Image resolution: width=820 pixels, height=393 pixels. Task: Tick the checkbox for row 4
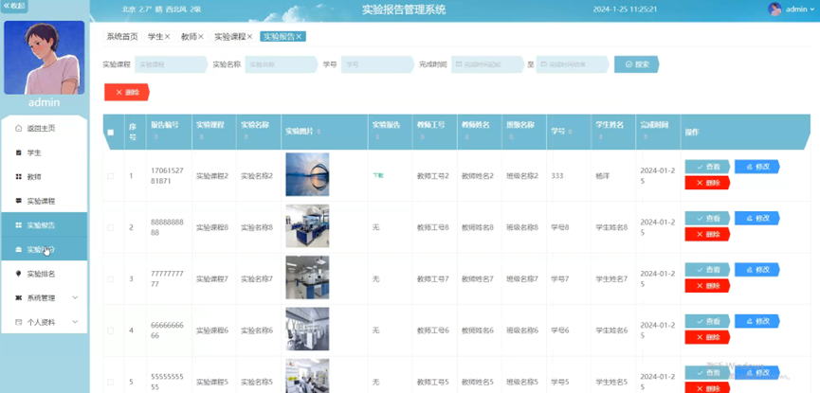[x=110, y=330]
